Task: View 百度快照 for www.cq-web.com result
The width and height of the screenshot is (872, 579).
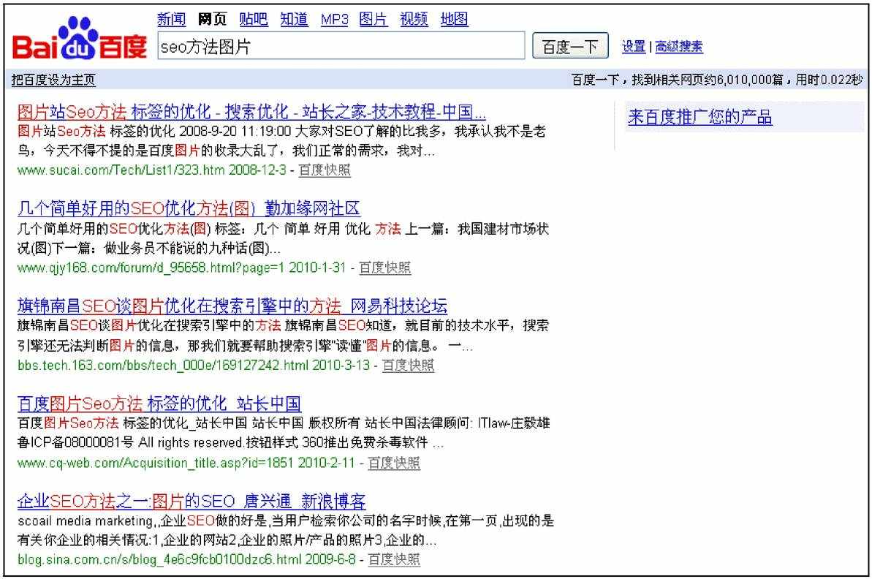Action: click(x=394, y=463)
